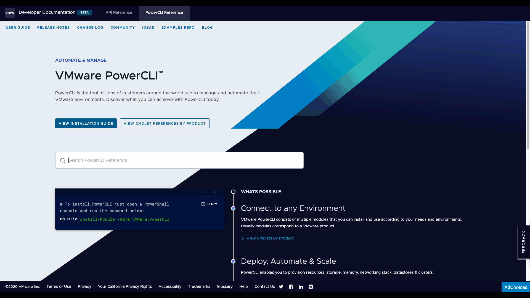The image size is (530, 298).
Task: Expand the terminal window with the maximize control
Action: [202, 192]
